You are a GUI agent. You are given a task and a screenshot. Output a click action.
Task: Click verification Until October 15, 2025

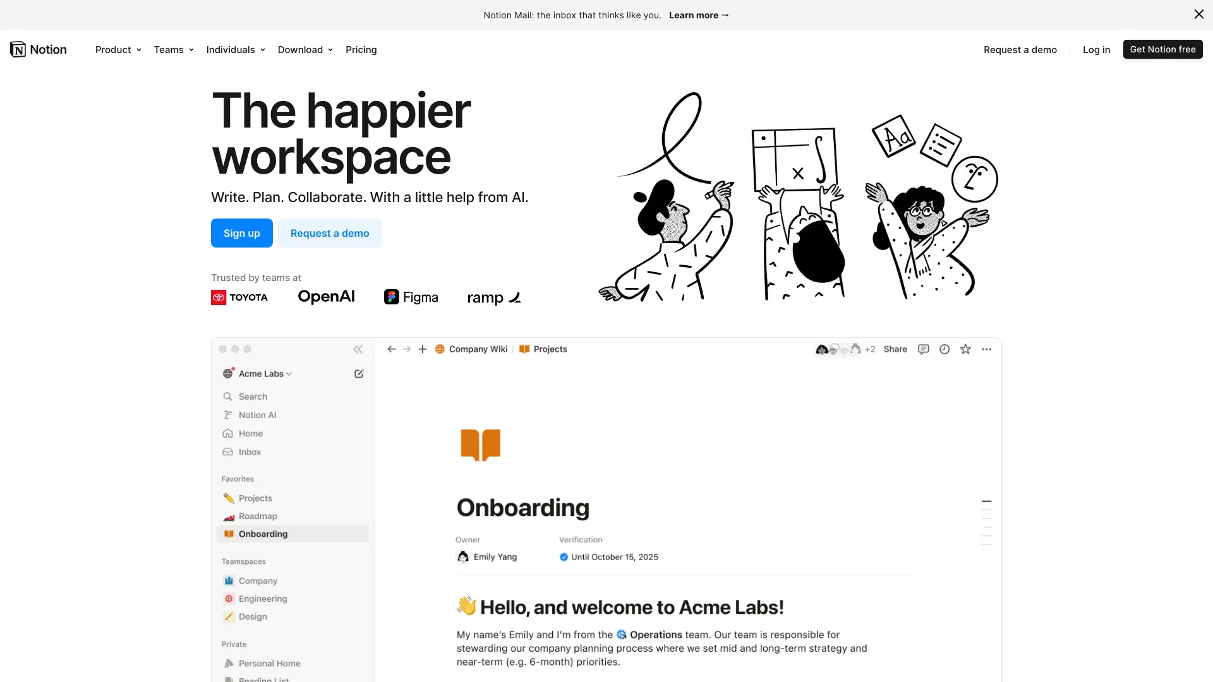pos(608,557)
